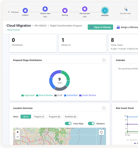The image size is (138, 148).
Task: Zoom in on the map
Action: (18, 132)
